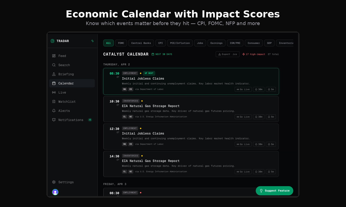
Task: Select the PCE/Inflation filter tab
Action: pos(180,43)
